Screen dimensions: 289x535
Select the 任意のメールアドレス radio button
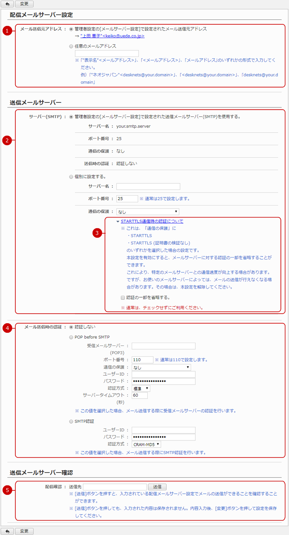(x=71, y=47)
